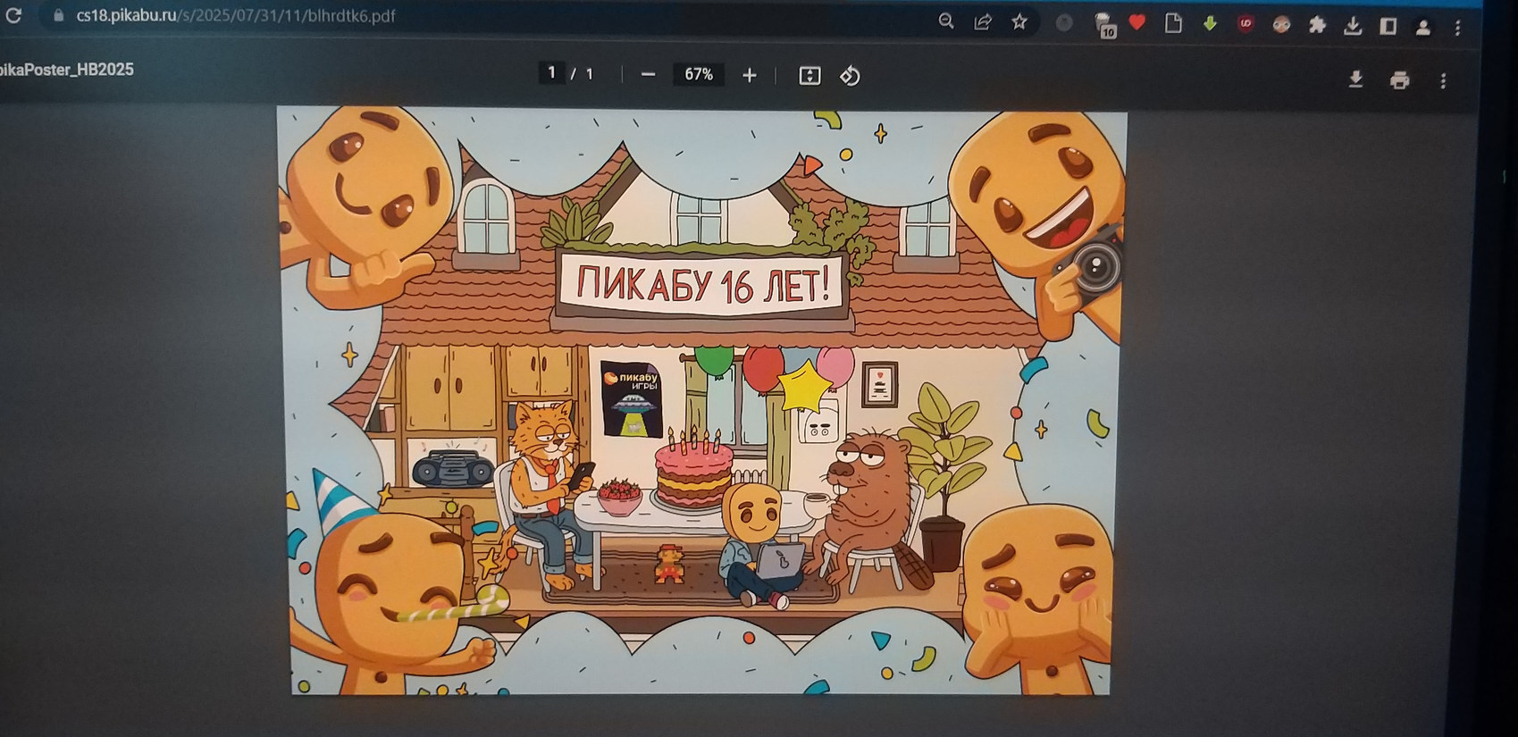Open the zoom magnifier icon in address bar

945,21
